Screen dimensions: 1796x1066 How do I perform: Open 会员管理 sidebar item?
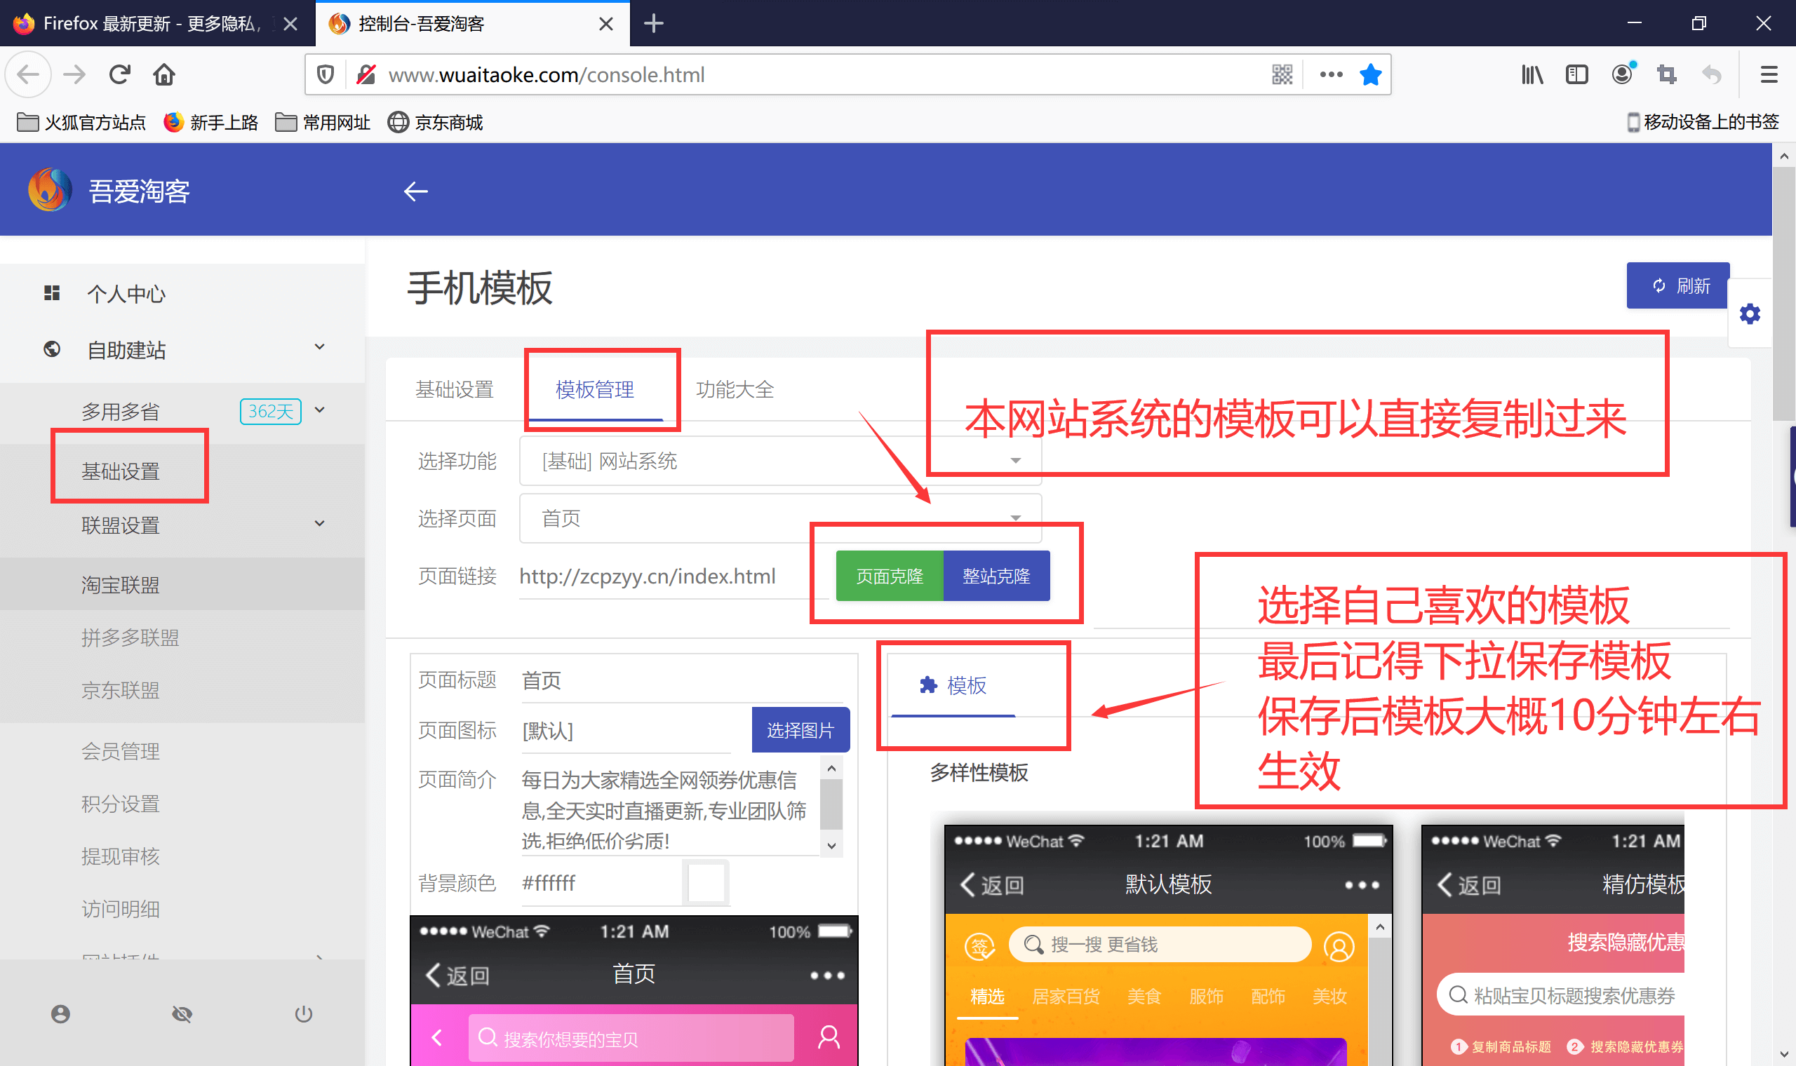(x=120, y=750)
